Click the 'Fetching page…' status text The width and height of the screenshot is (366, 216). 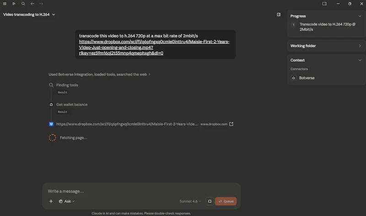coord(74,138)
